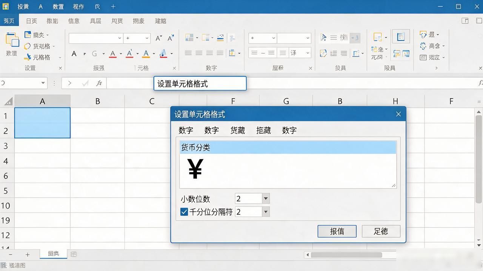483x271 pixels.
Task: Click the sheet list icon beside 屆典
Action: click(74, 254)
